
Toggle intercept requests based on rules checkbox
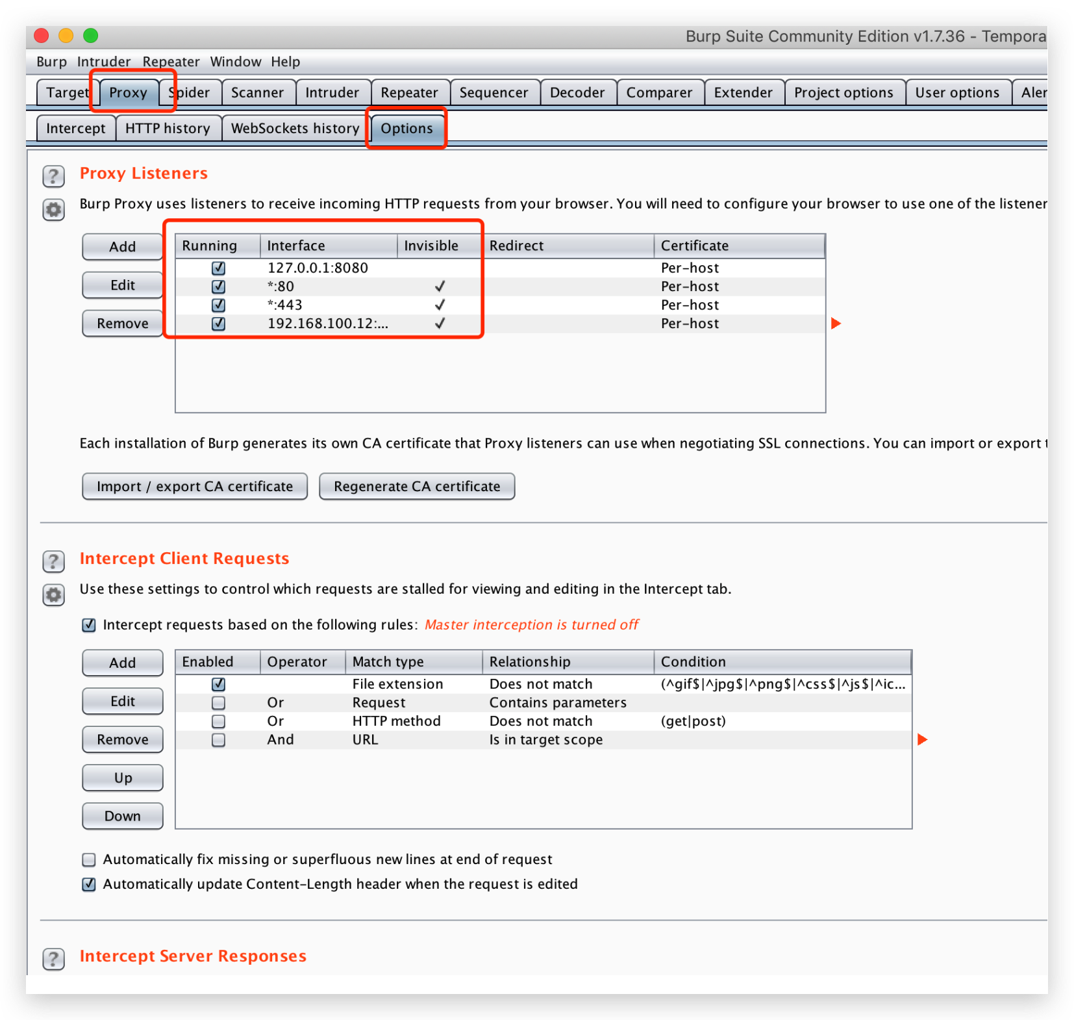tap(89, 625)
